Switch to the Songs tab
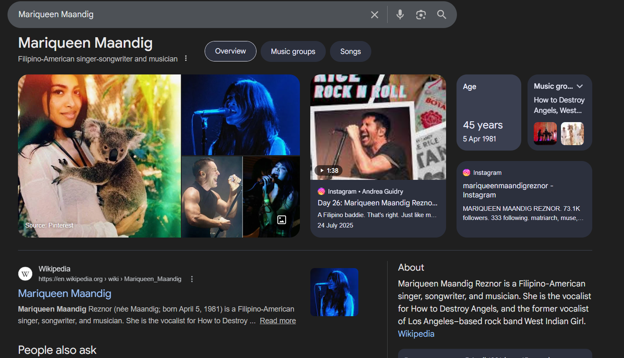The image size is (624, 358). [x=350, y=51]
